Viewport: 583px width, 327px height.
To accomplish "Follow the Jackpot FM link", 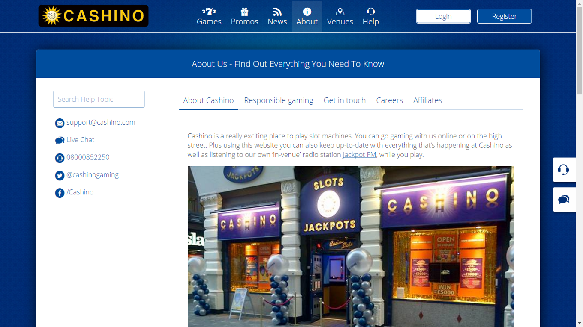I will click(x=359, y=155).
